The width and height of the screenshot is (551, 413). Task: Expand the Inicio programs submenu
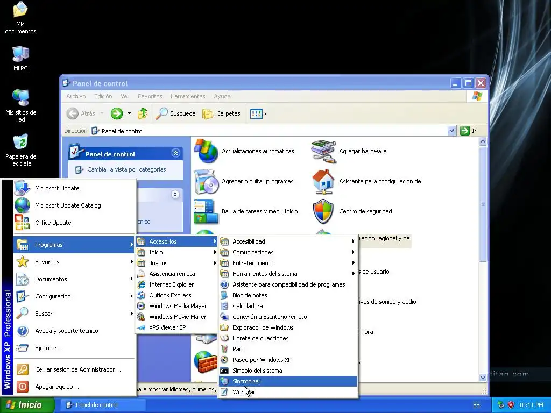[176, 252]
